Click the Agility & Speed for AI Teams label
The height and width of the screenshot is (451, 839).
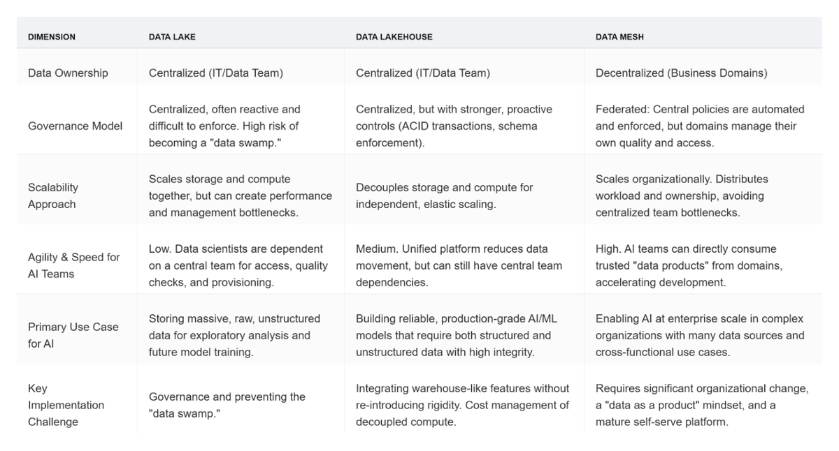[x=73, y=265]
